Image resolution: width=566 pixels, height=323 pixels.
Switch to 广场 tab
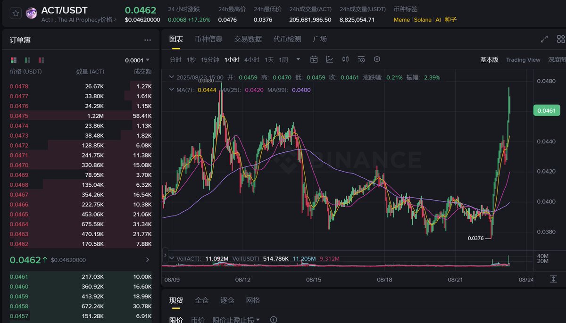coord(320,39)
